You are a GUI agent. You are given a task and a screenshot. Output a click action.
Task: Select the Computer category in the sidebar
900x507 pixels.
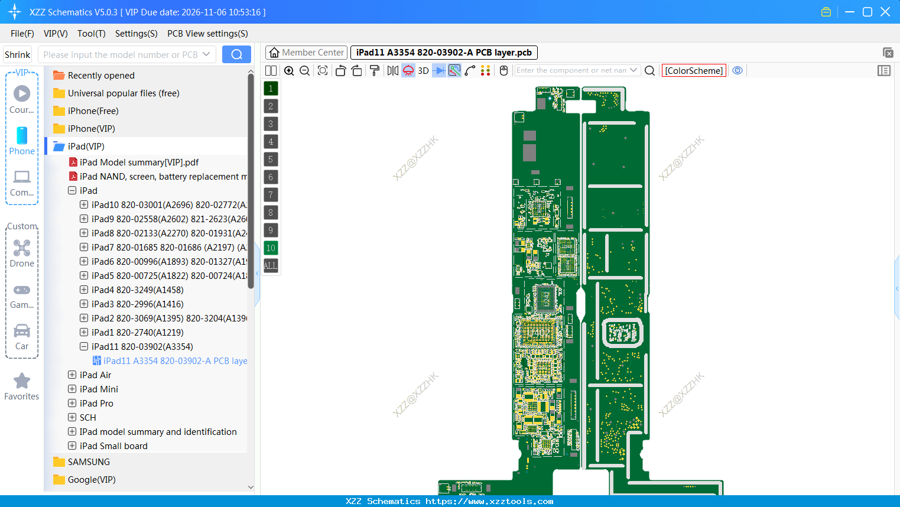click(x=22, y=183)
